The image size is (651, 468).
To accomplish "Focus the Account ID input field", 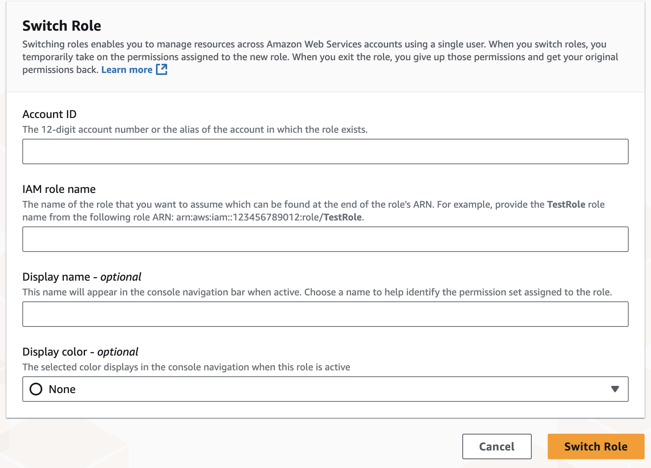I will point(325,151).
